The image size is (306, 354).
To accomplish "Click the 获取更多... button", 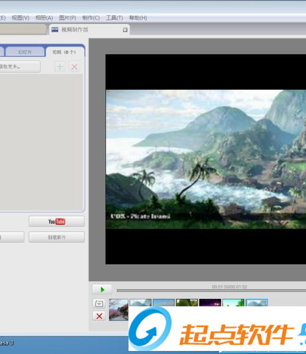I will pyautogui.click(x=20, y=67).
